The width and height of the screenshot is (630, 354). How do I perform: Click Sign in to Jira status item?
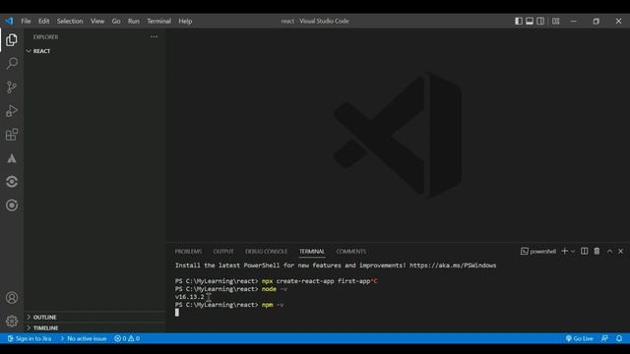pyautogui.click(x=30, y=338)
